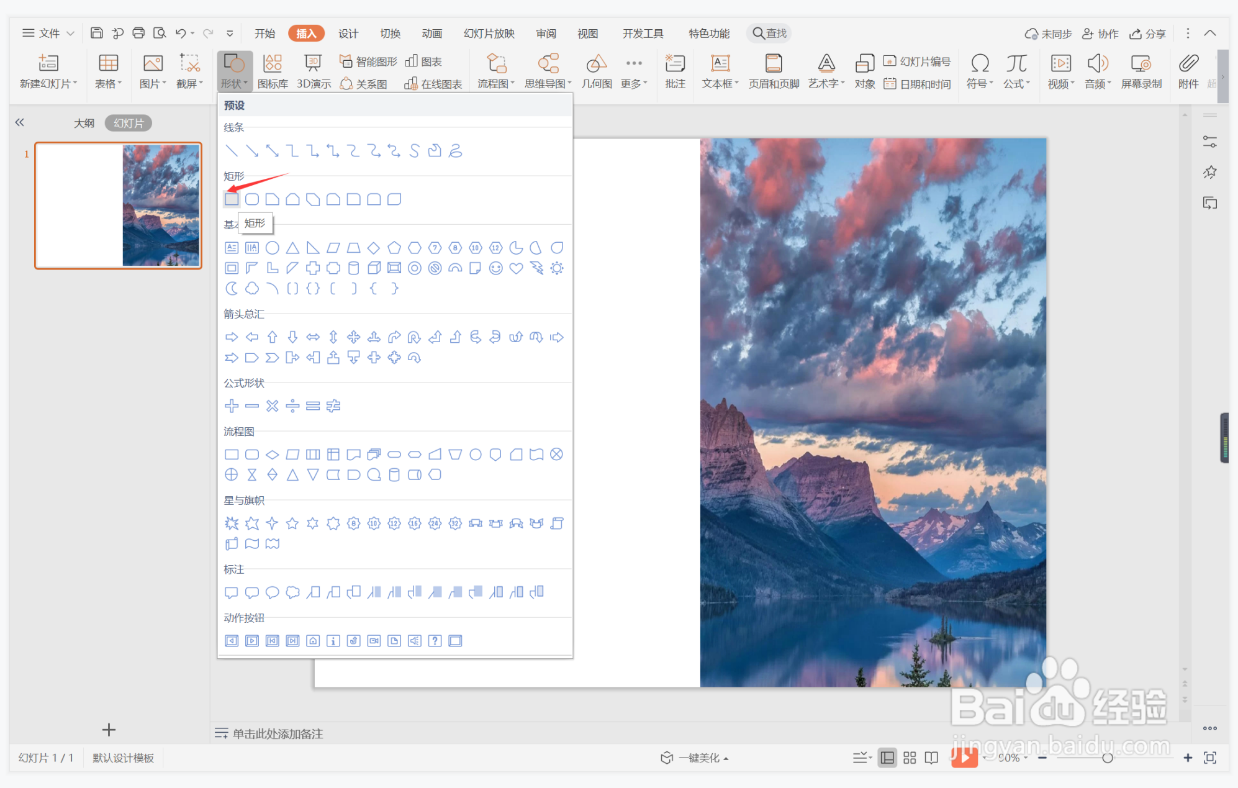Select the five-point star shape

(x=292, y=523)
